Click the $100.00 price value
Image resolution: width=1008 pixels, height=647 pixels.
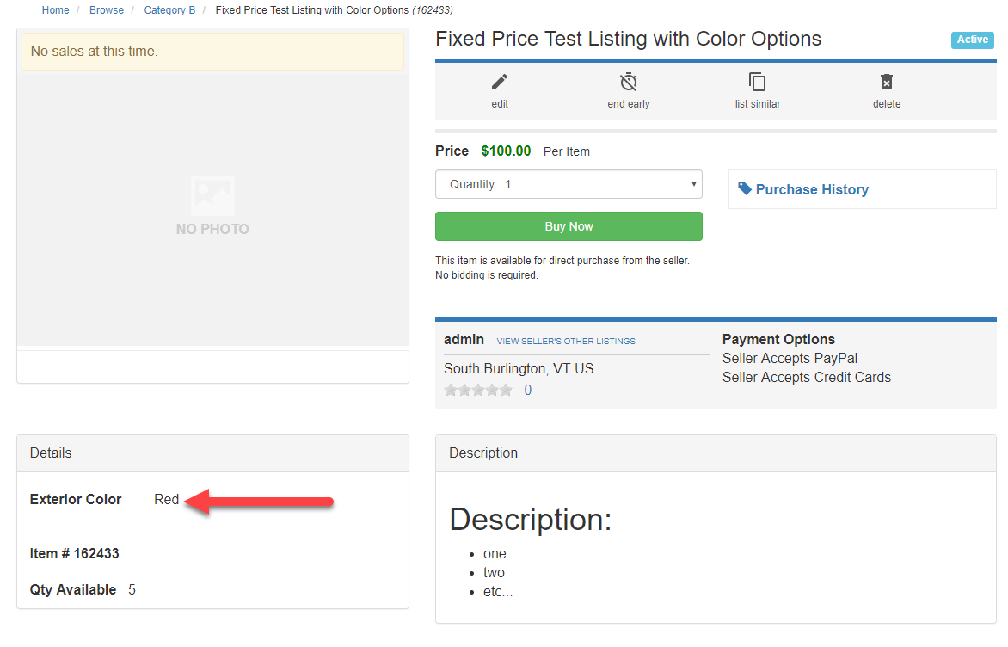[506, 151]
